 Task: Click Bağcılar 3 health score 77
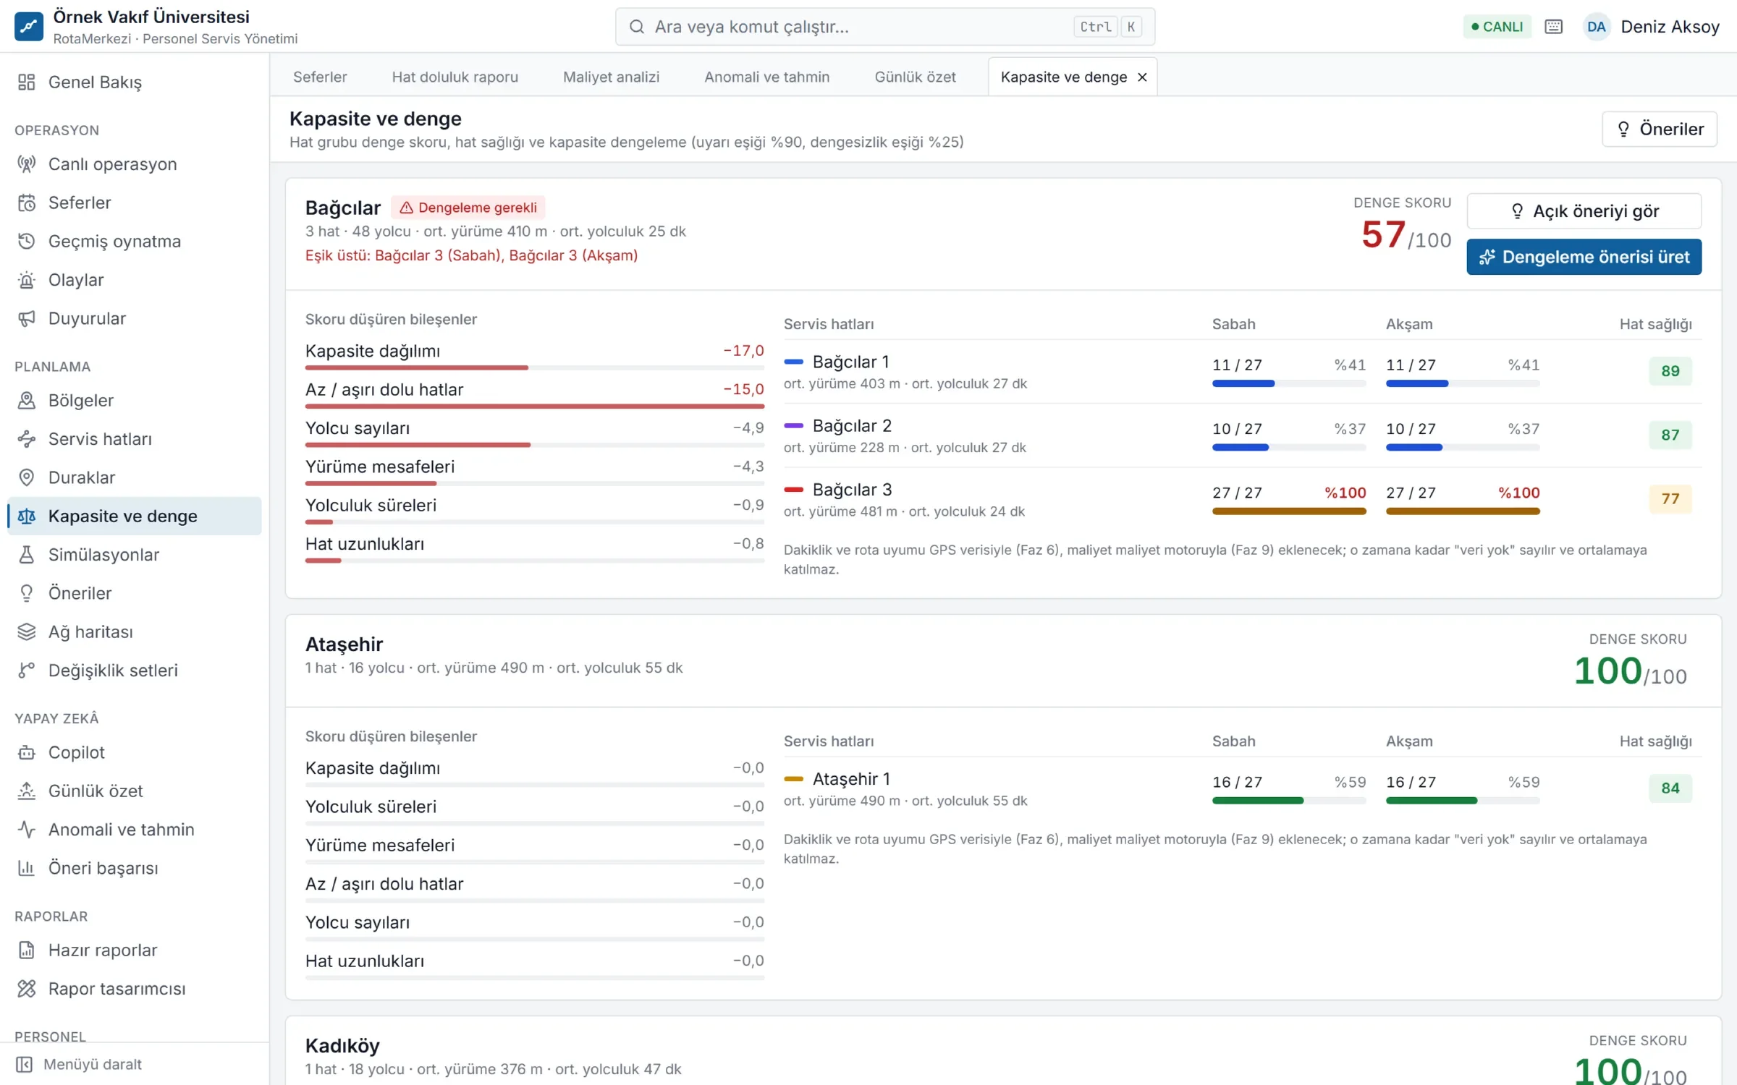pyautogui.click(x=1670, y=498)
